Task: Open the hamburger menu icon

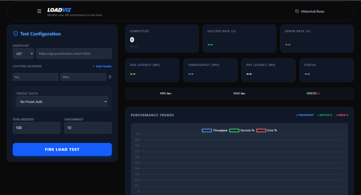Action: (x=39, y=11)
